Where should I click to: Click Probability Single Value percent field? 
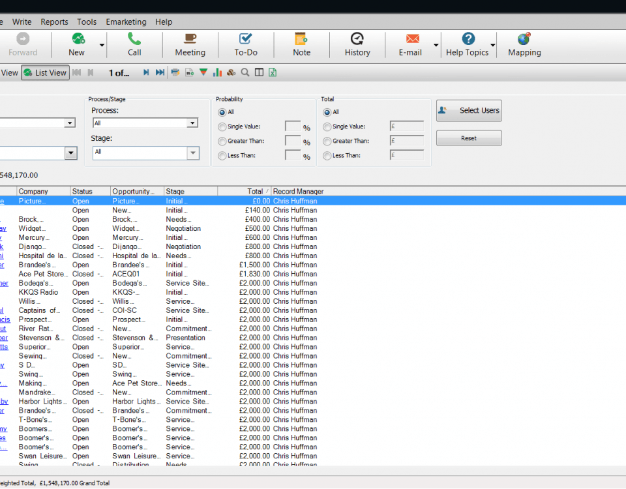[x=293, y=126]
